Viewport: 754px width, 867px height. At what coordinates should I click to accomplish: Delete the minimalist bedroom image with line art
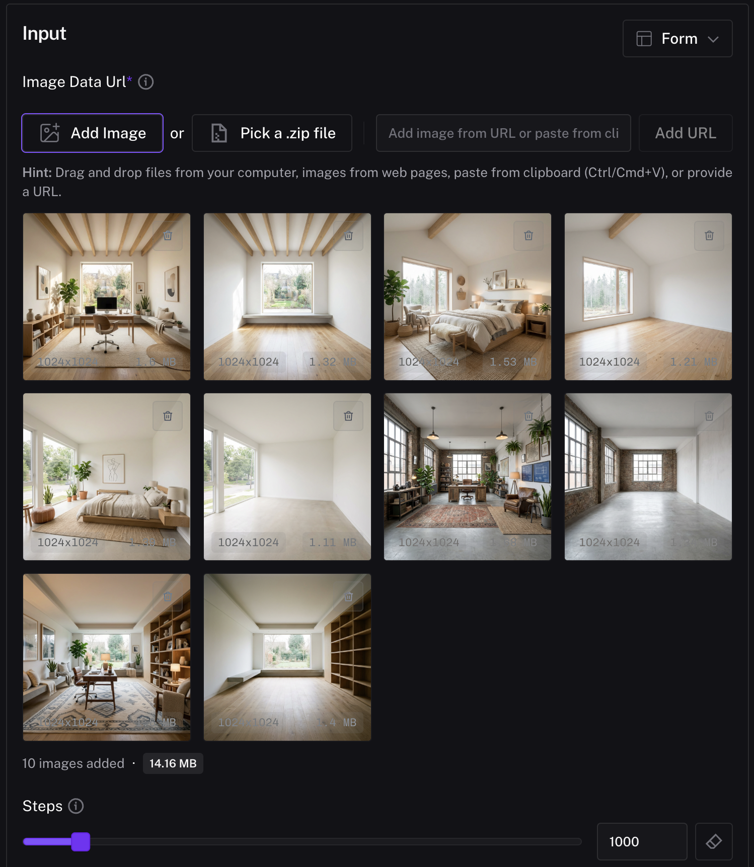click(x=168, y=416)
